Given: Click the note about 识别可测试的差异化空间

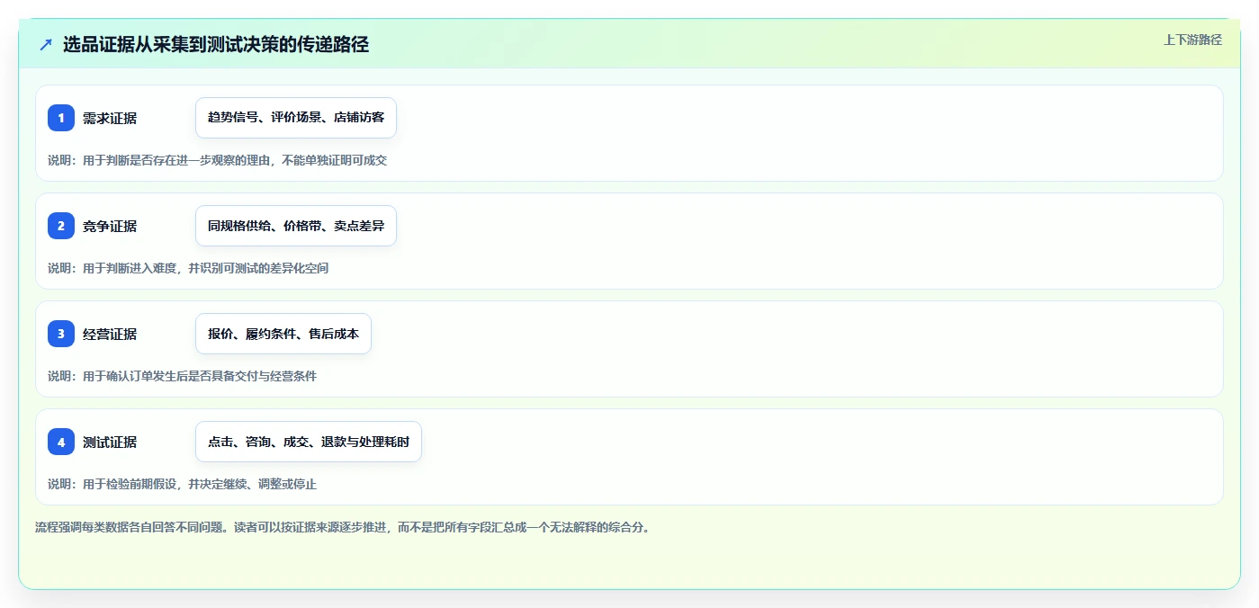Looking at the screenshot, I should pos(188,268).
